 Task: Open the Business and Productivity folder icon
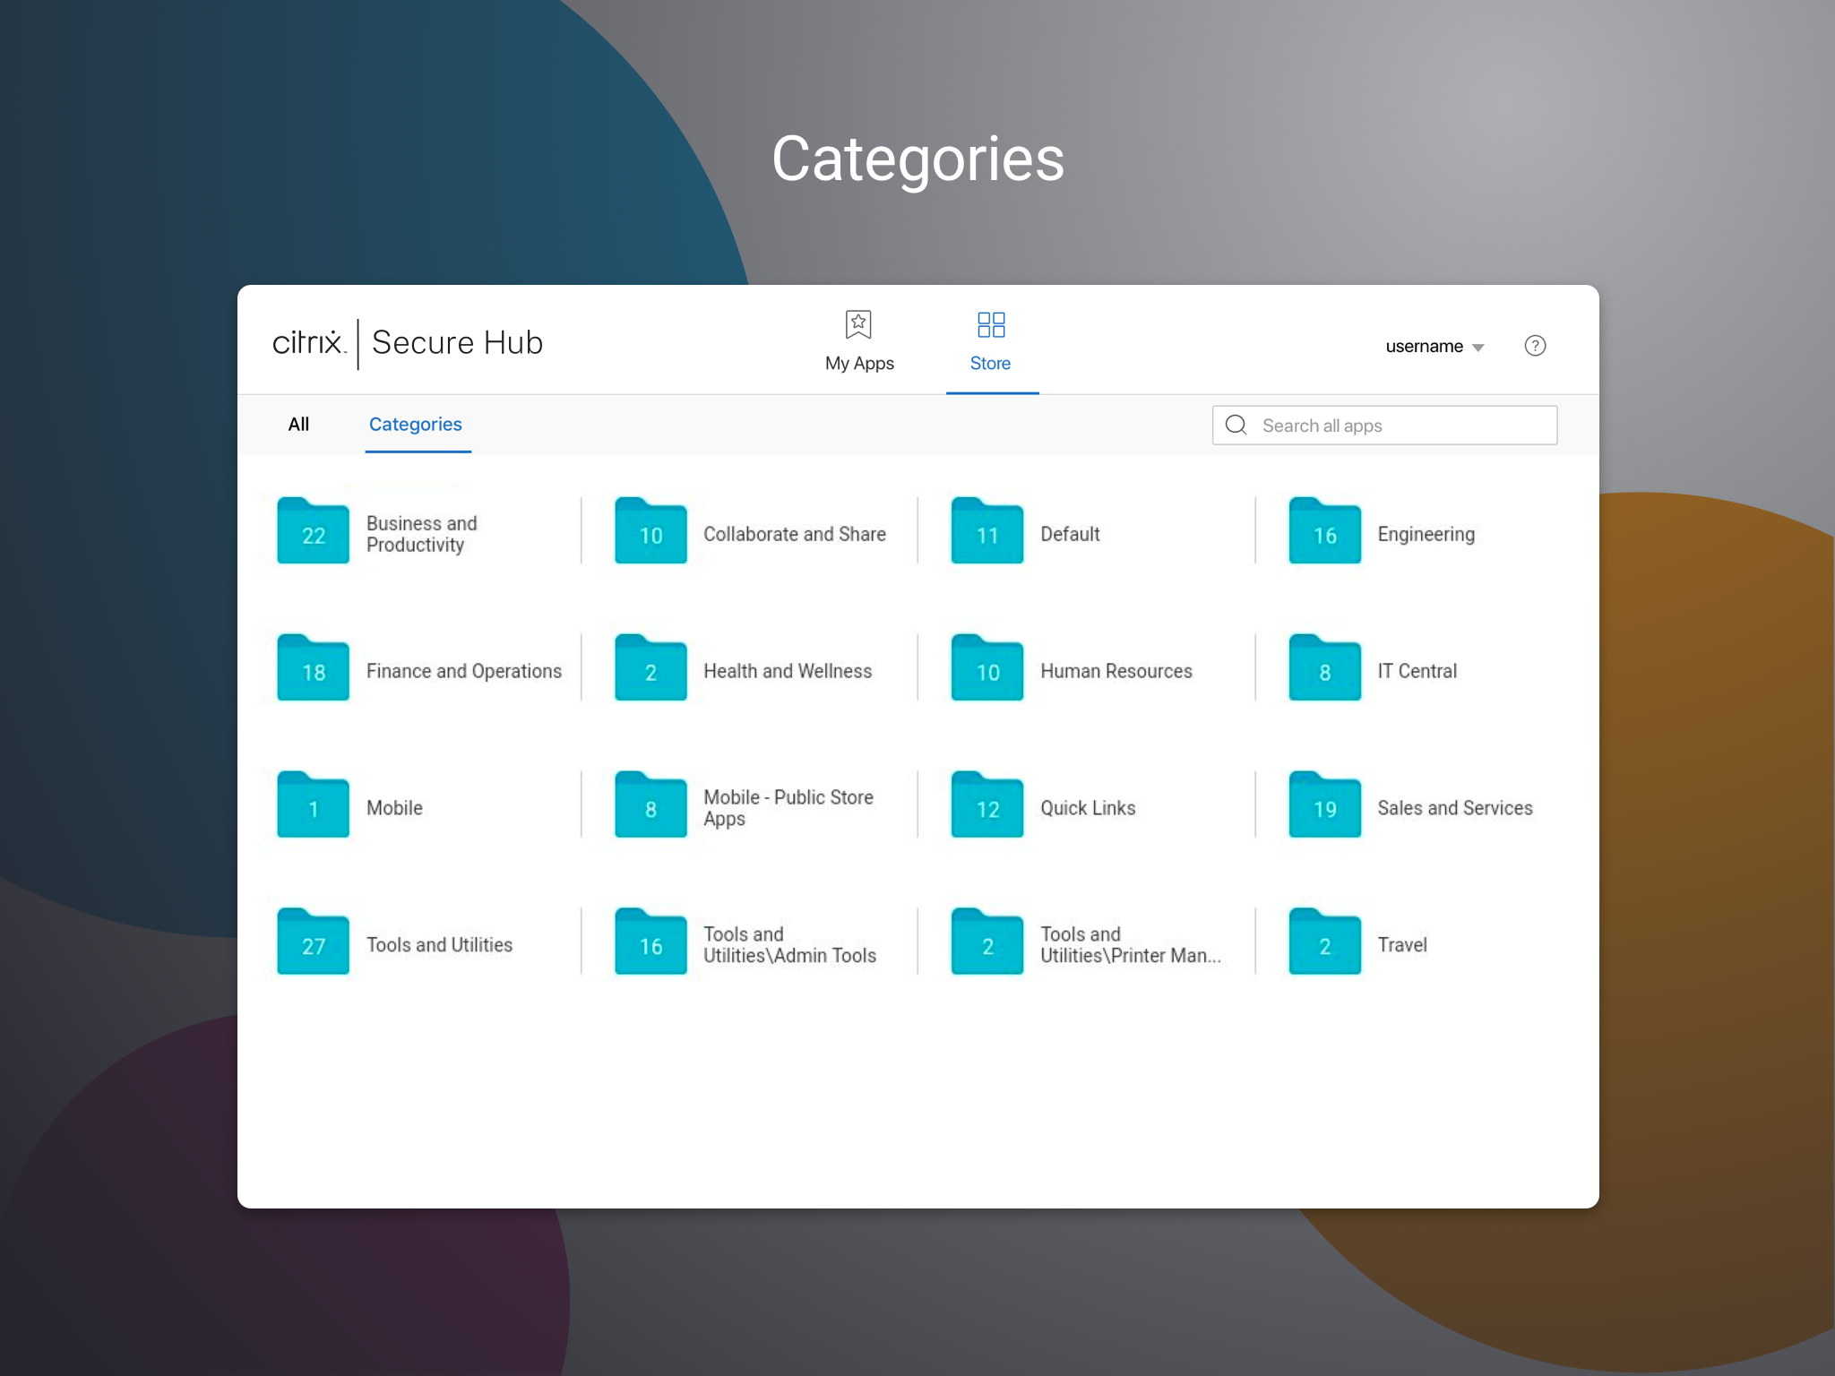313,530
